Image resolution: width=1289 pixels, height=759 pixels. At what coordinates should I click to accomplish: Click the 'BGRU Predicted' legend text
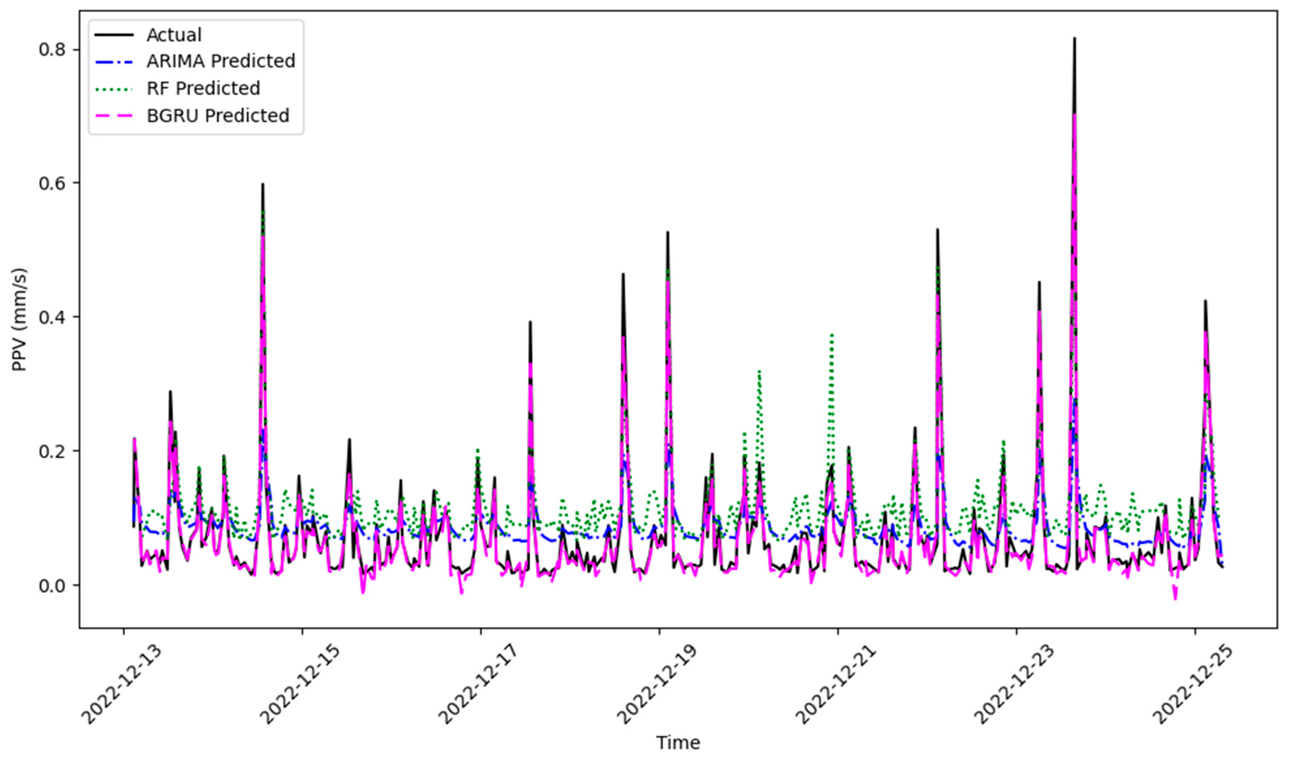coord(218,116)
